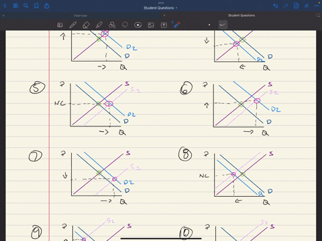Switch to the Interview tab
This screenshot has width=322, height=241.
80,15
